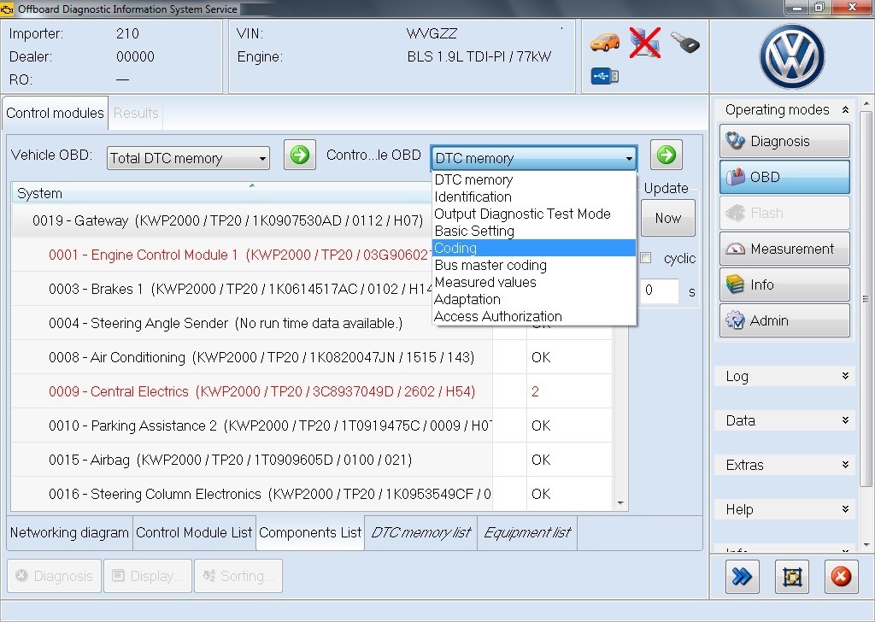Select 0003 - Brakes 1 row
The image size is (875, 622).
tap(222, 289)
